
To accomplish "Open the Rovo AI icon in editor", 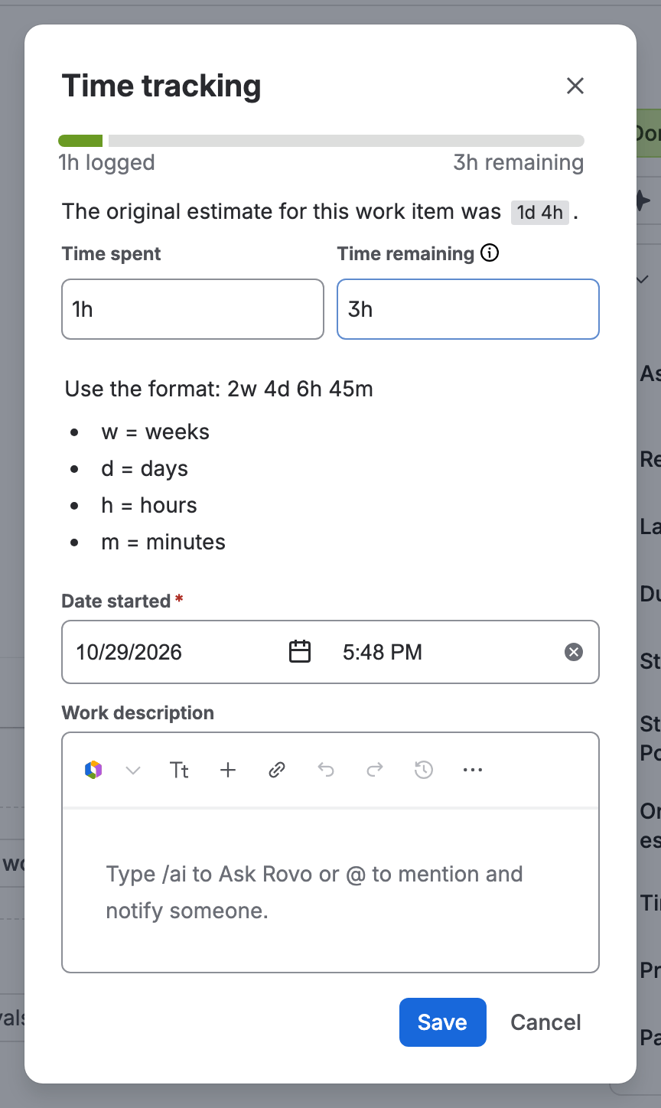I will point(93,770).
